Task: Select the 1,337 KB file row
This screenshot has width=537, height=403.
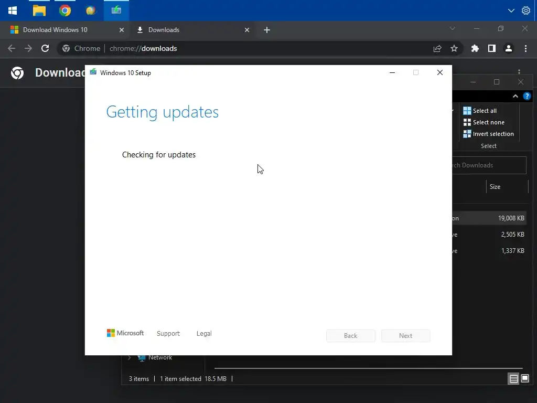Action: pyautogui.click(x=490, y=251)
